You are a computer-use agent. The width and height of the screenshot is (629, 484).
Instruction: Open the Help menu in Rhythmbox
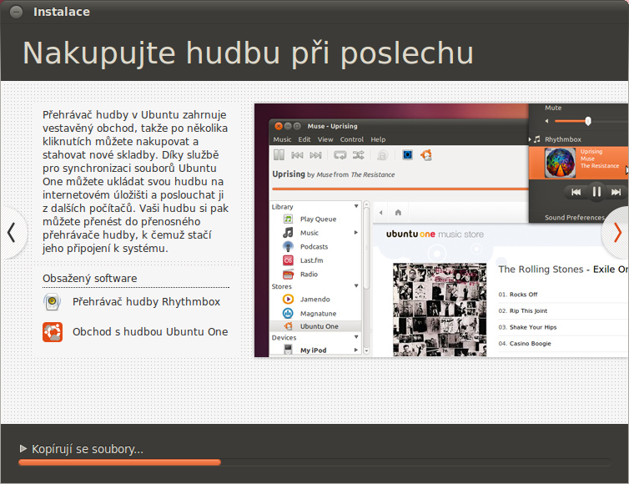coord(378,139)
